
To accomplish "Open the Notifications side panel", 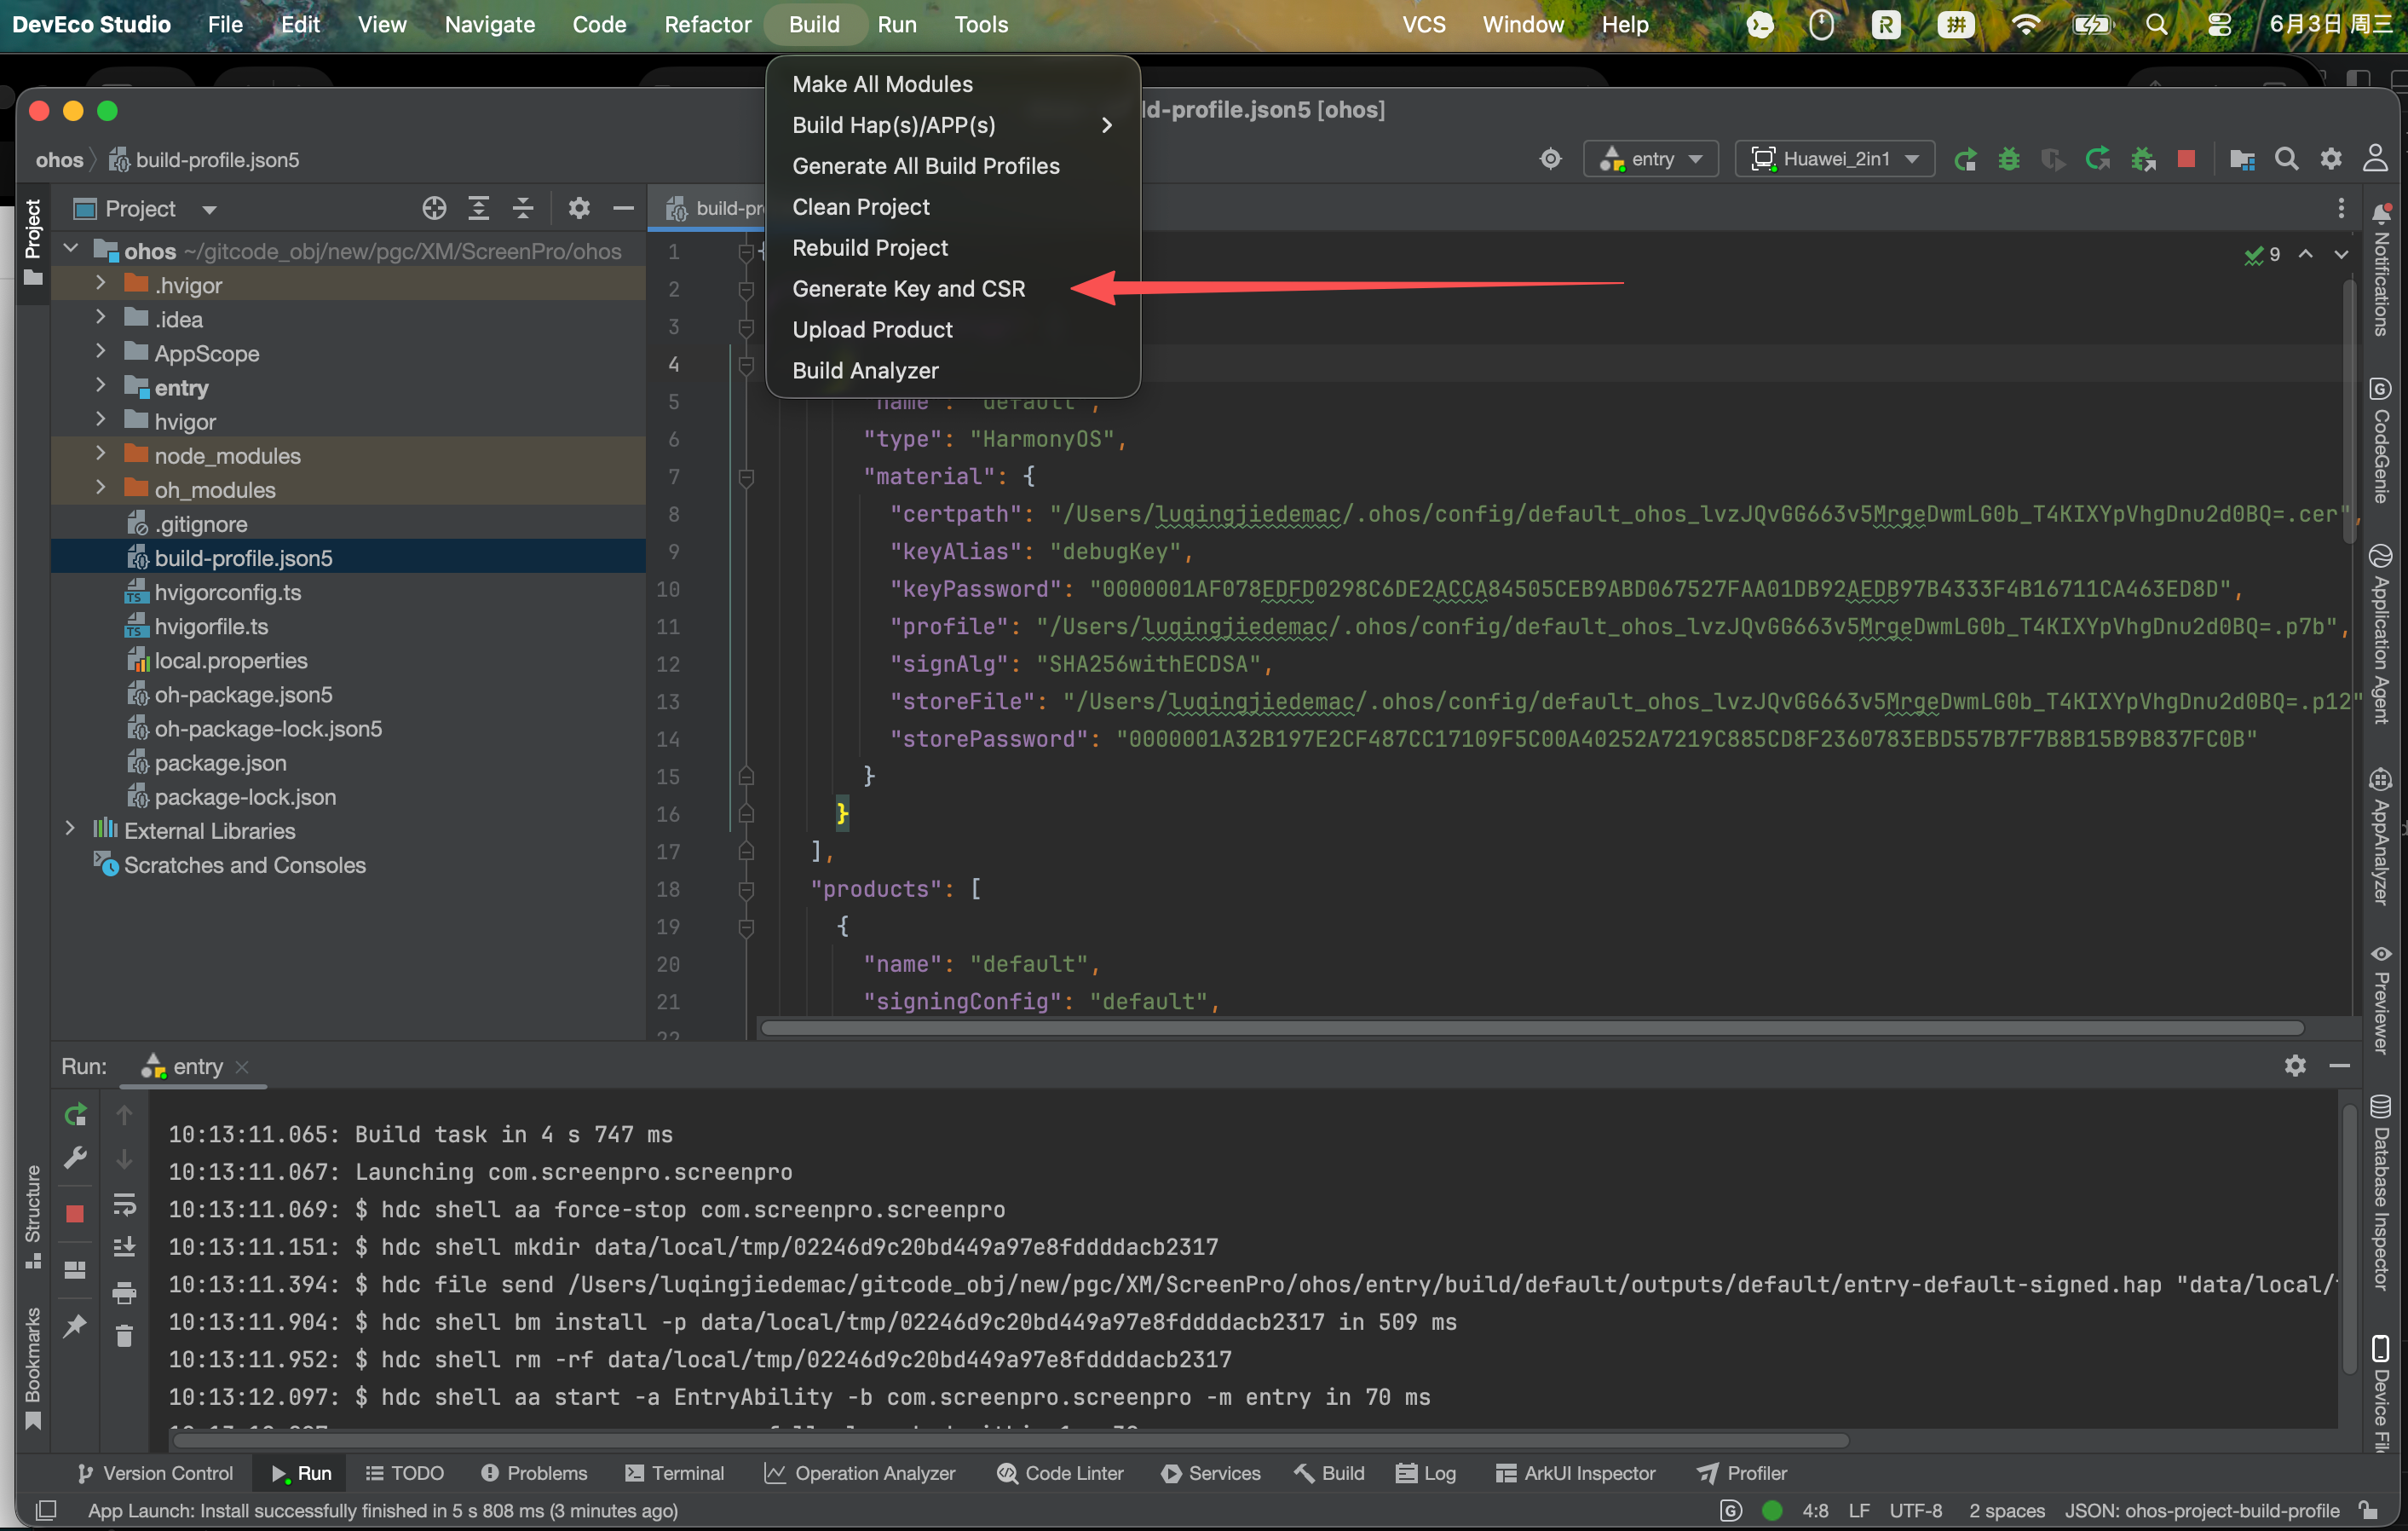I will (x=2381, y=270).
